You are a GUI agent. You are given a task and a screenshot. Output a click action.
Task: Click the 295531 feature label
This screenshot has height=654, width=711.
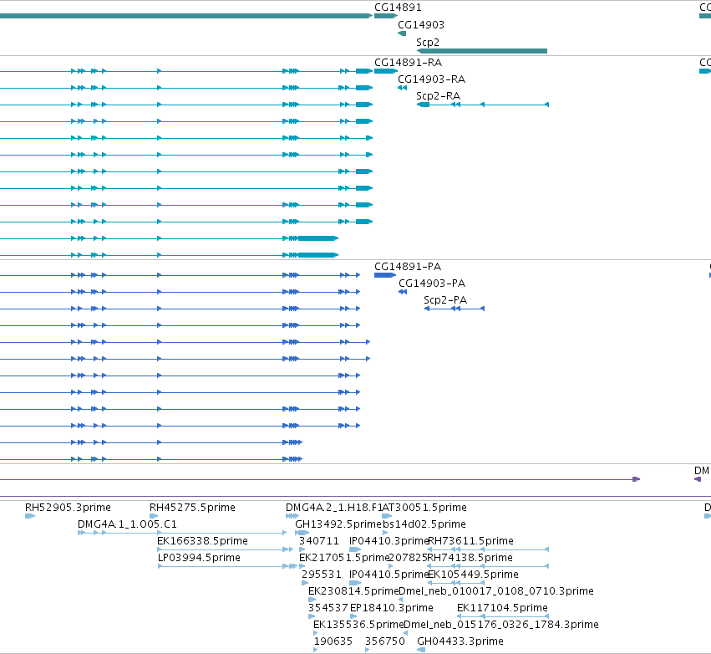click(322, 575)
